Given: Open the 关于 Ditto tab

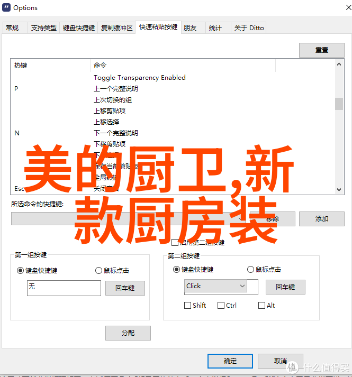Looking at the screenshot, I should [249, 28].
